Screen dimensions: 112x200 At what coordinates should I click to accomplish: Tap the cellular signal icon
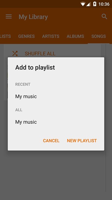point(88,4)
